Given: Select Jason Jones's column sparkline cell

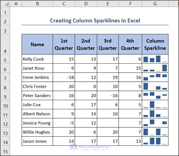Looking at the screenshot, I should point(155,141).
